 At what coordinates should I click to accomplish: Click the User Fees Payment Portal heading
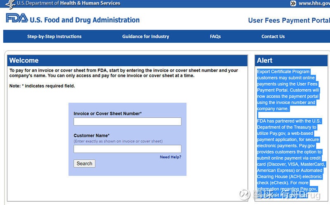click(289, 21)
